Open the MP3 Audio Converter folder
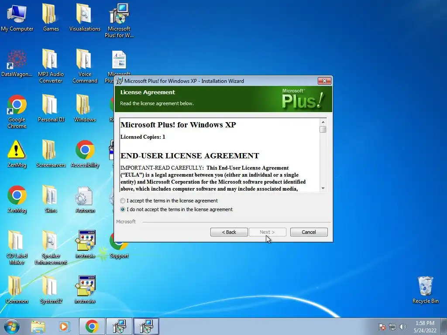 click(51, 66)
